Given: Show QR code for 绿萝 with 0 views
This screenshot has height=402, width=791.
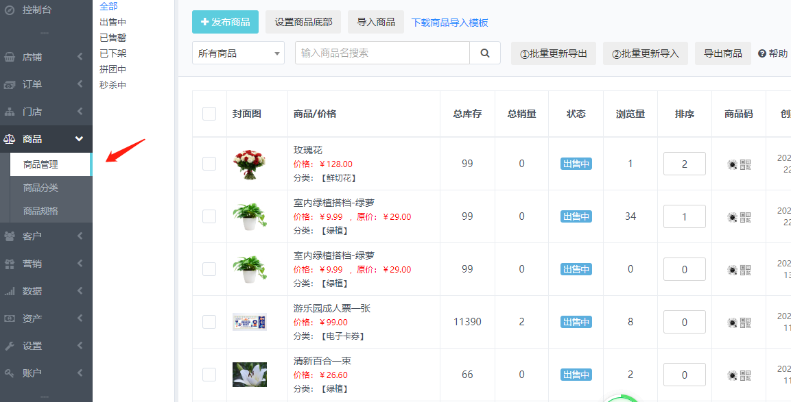Looking at the screenshot, I should (746, 270).
